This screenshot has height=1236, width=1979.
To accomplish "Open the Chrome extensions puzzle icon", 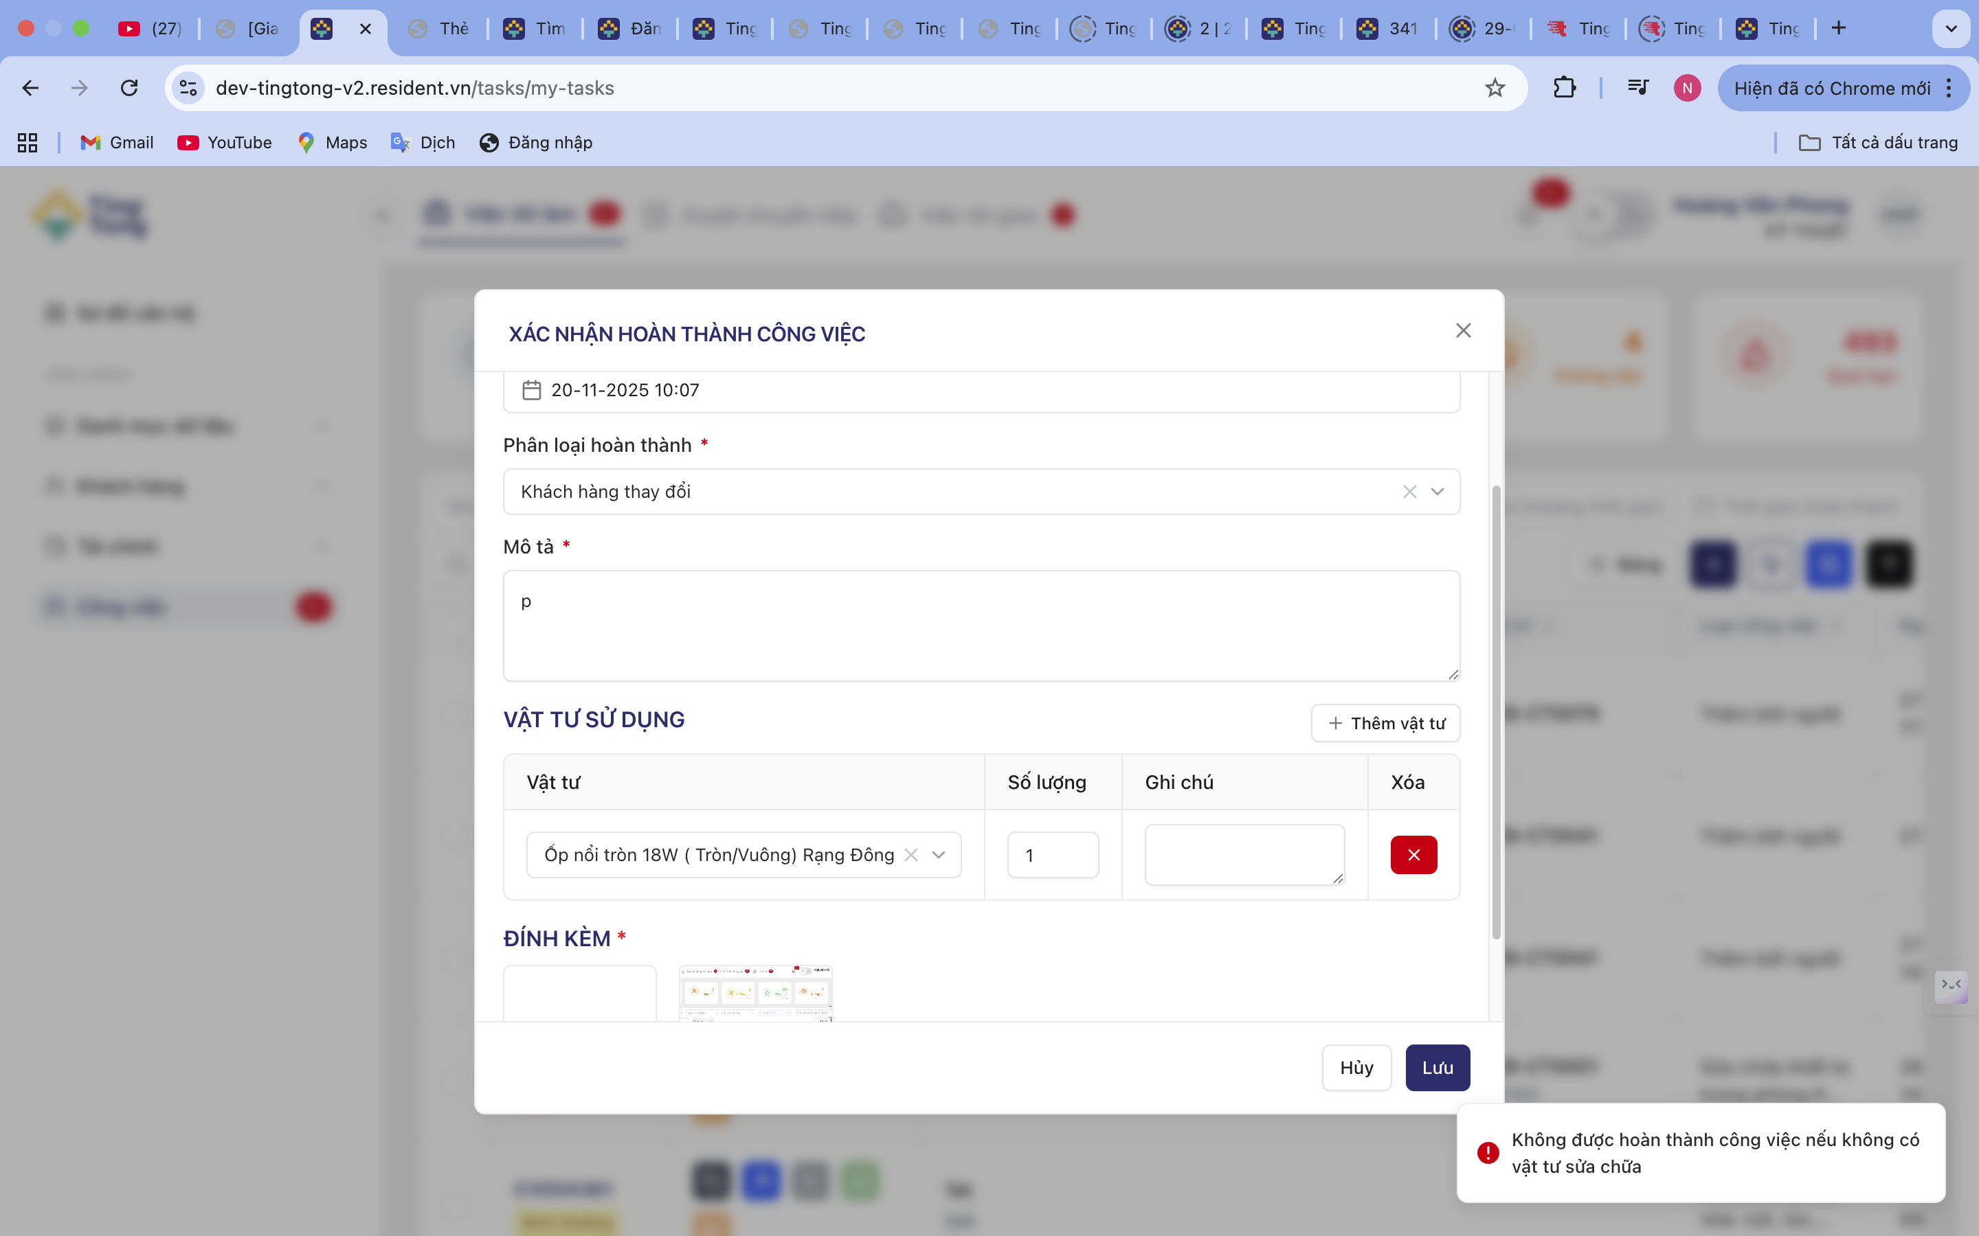I will coord(1563,87).
